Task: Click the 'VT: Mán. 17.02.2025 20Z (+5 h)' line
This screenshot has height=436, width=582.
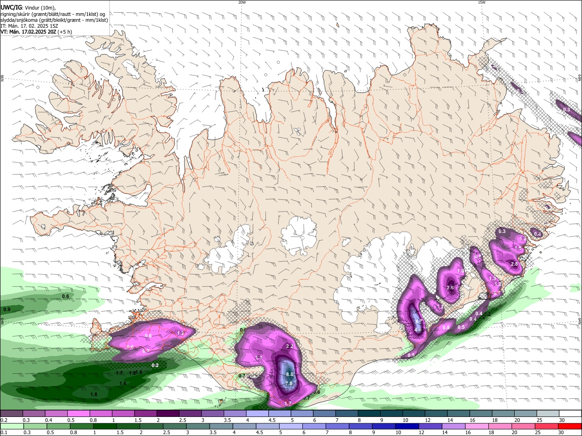Action: [x=36, y=32]
